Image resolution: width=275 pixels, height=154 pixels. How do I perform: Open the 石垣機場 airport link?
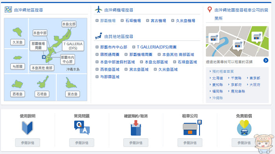tap(133, 21)
